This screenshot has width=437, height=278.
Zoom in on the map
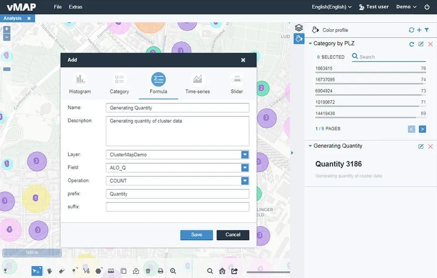tap(7, 29)
